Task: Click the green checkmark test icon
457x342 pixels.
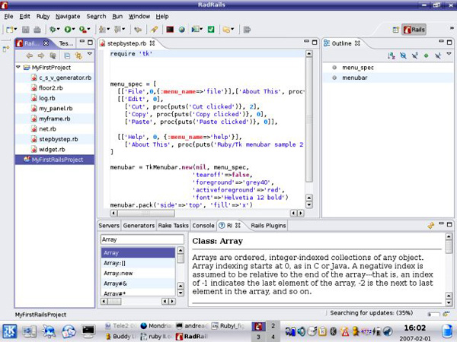Action: click(211, 30)
